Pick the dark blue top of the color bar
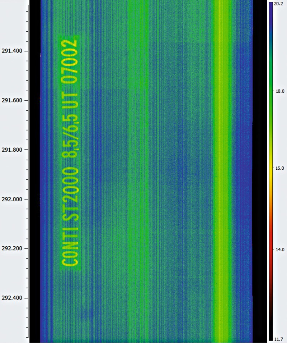287x343 pixels. [271, 11]
